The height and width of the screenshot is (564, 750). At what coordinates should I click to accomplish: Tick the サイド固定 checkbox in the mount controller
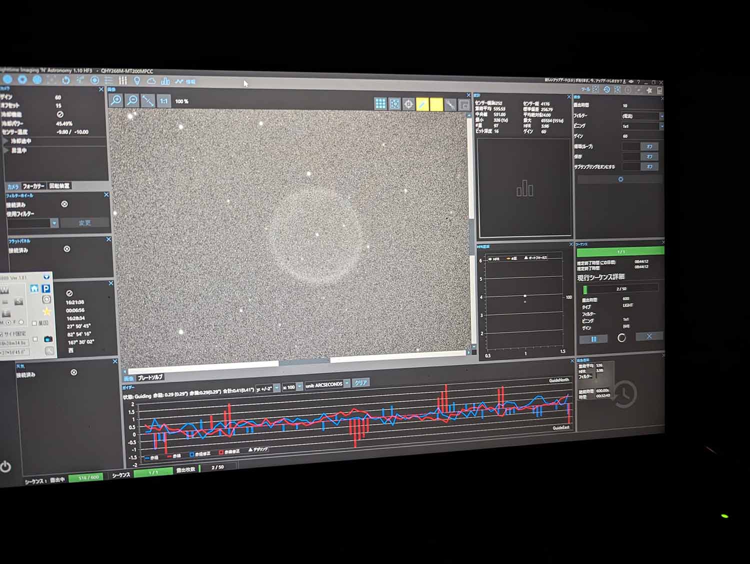pyautogui.click(x=1, y=334)
